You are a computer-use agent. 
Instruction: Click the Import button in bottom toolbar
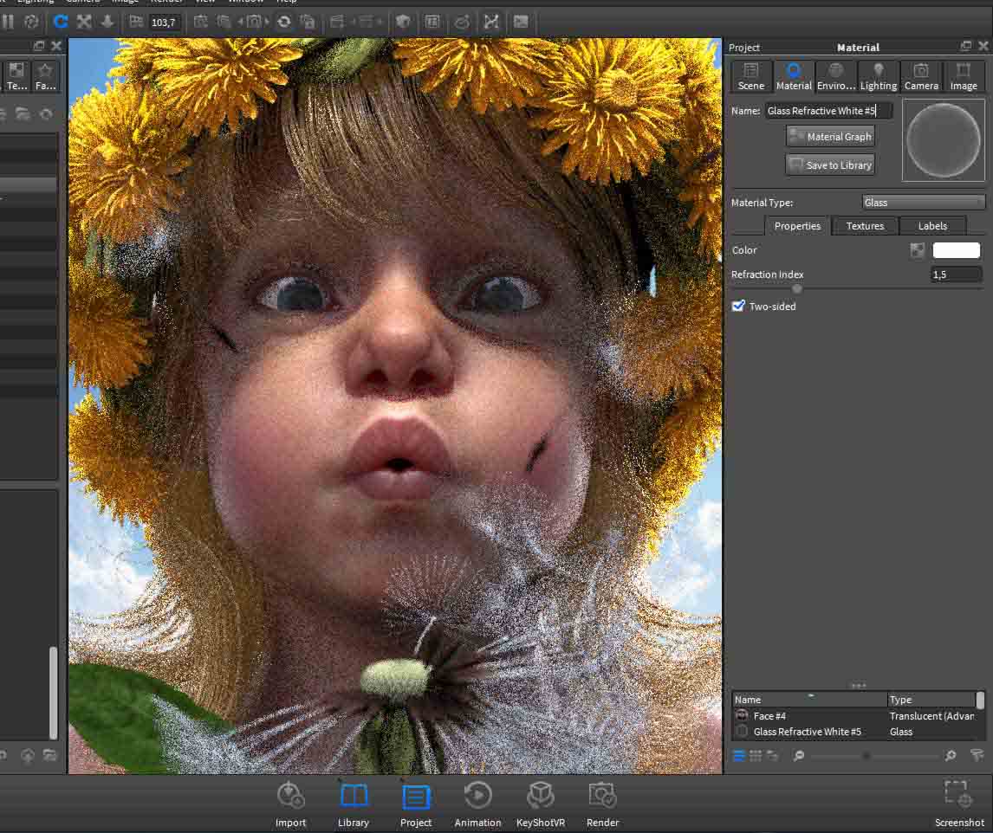[290, 804]
